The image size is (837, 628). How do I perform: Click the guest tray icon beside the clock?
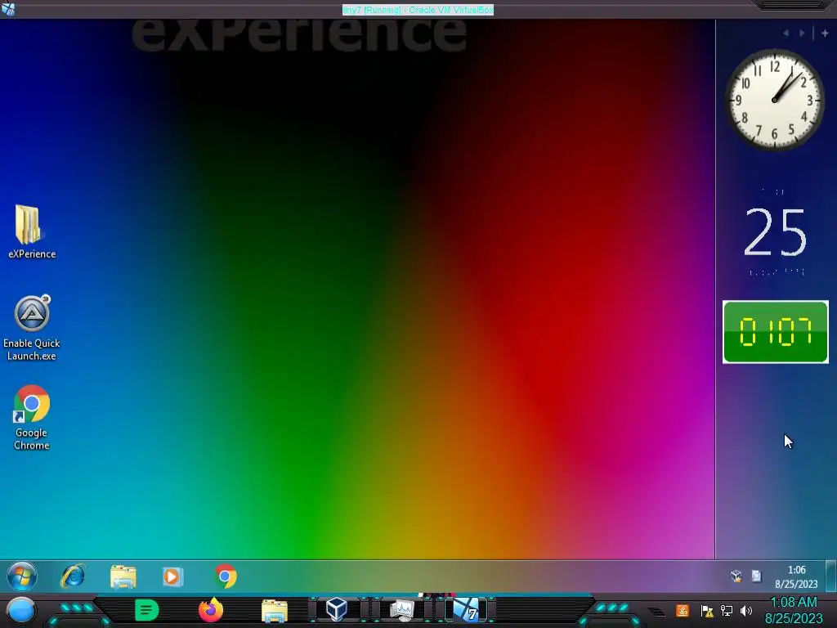tap(756, 576)
